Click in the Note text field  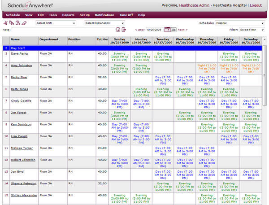[x=63, y=30]
